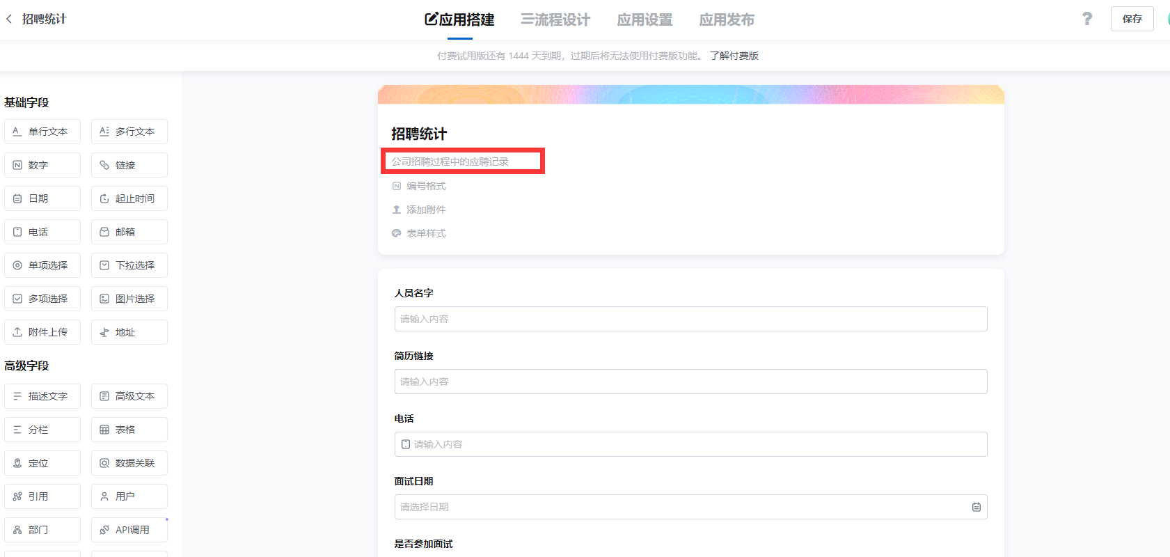Add a 表格 field
The height and width of the screenshot is (557, 1170).
129,430
